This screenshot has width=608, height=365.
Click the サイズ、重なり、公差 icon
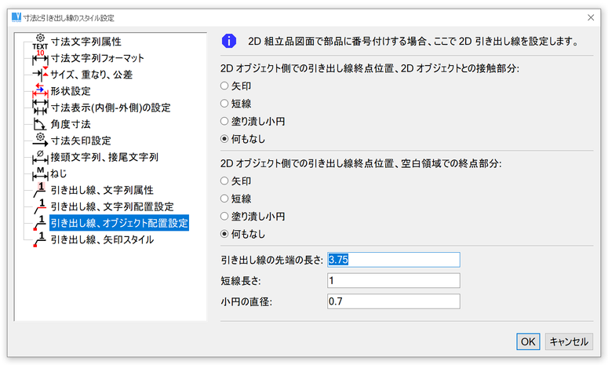40,75
